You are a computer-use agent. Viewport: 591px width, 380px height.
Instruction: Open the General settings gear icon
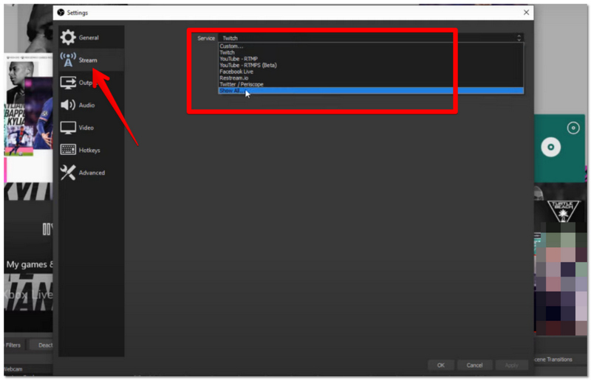coord(68,38)
